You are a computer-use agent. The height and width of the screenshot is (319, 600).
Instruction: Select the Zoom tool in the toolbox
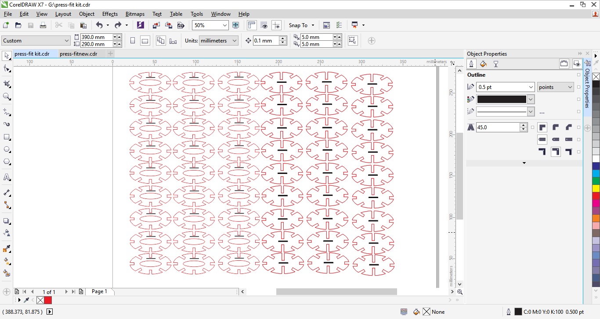(7, 96)
